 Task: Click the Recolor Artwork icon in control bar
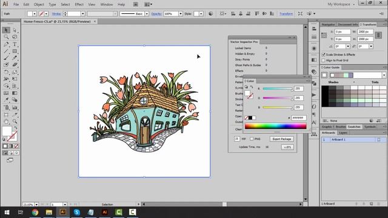[x=210, y=13]
